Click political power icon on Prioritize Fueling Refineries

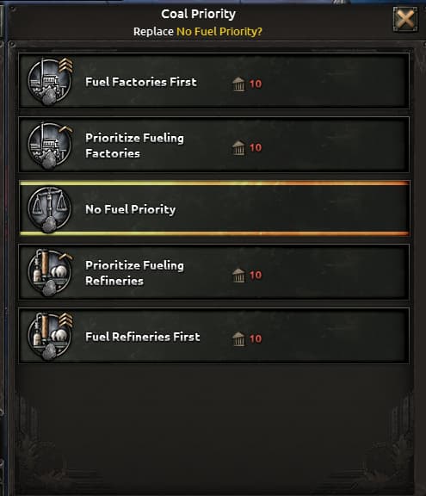click(x=238, y=276)
